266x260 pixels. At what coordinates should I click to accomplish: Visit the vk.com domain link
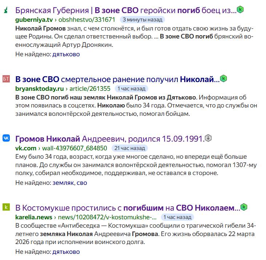pos(25,148)
